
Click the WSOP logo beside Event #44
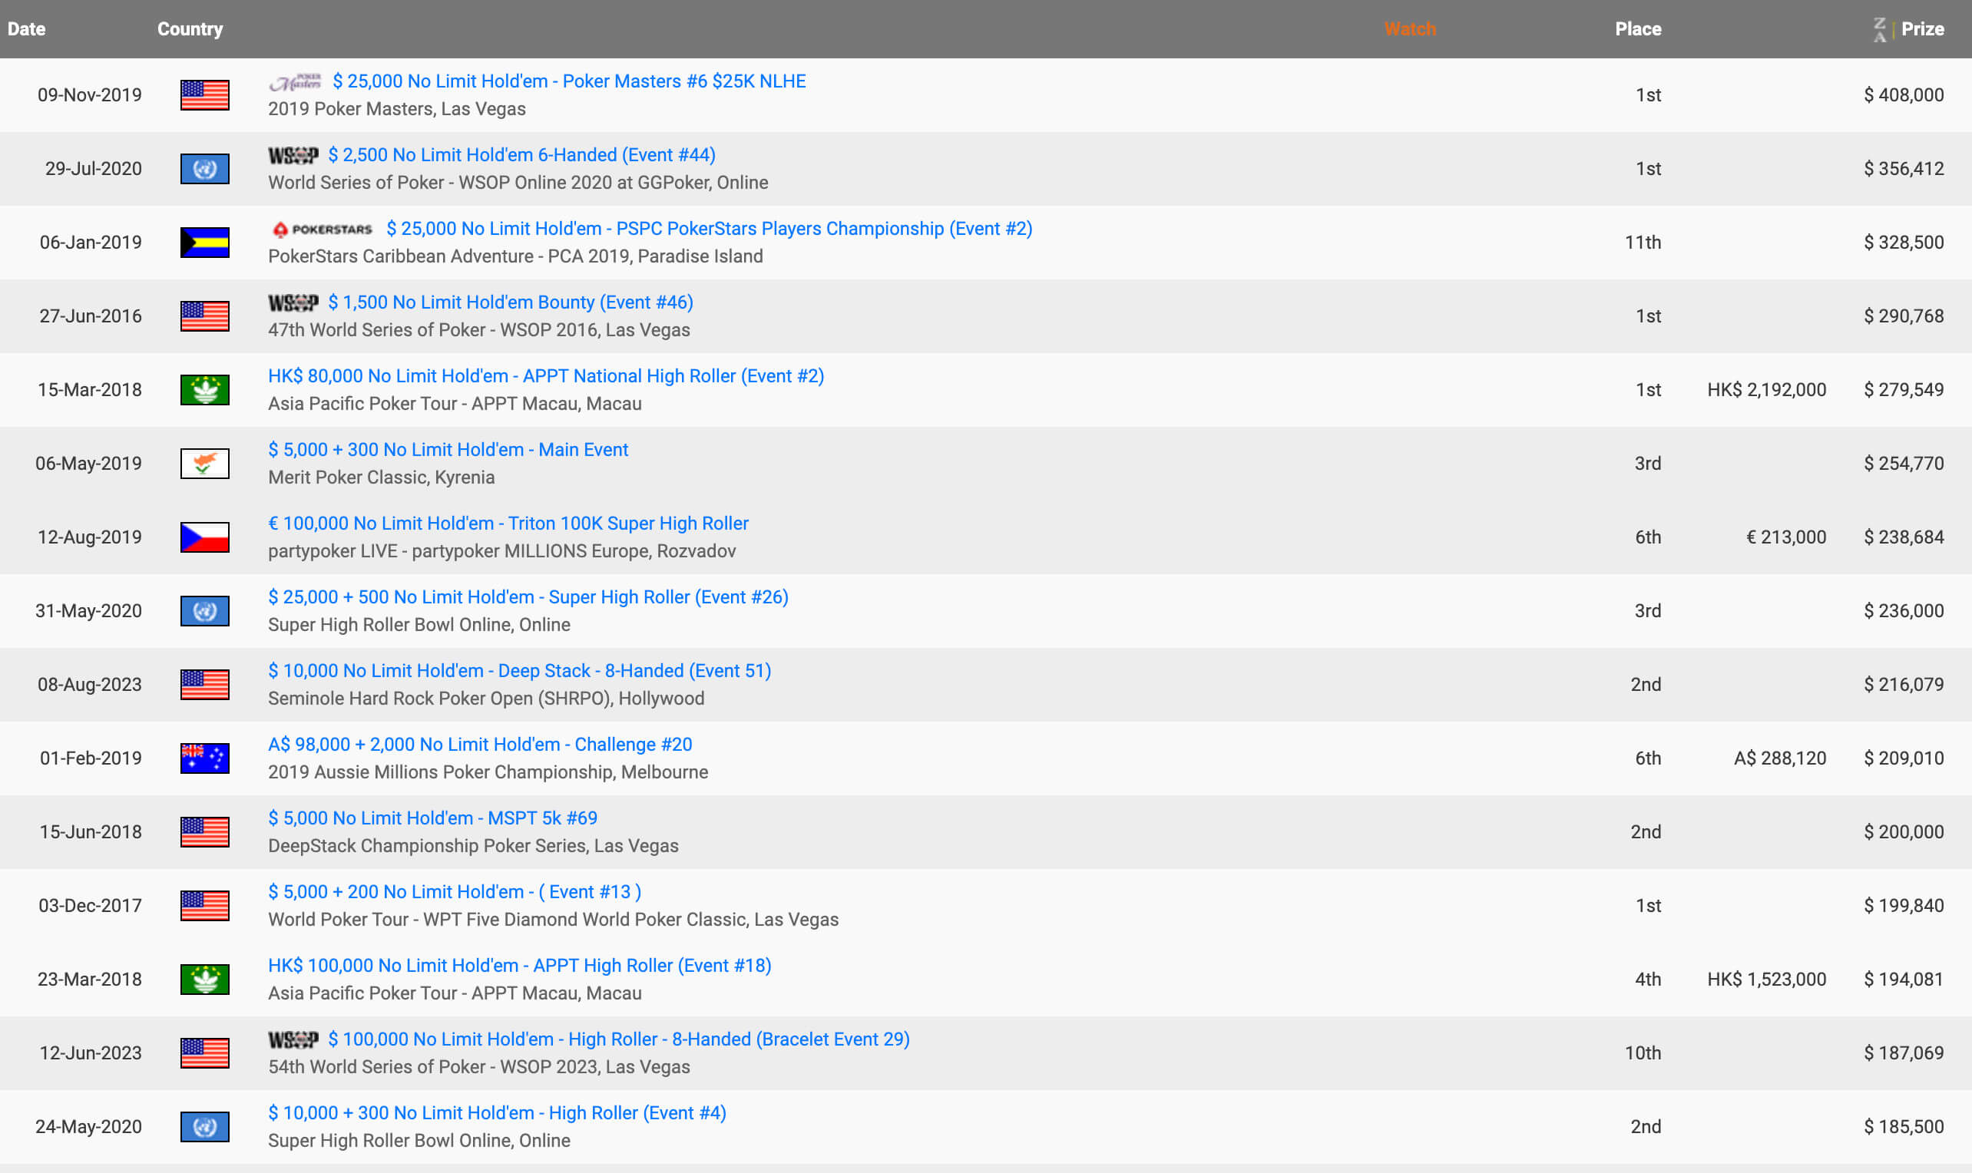[x=293, y=156]
